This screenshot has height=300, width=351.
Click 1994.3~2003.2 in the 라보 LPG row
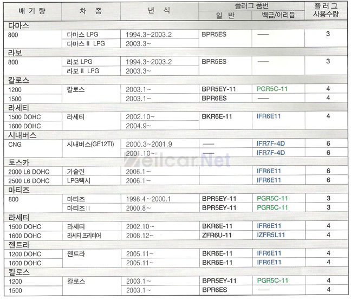pos(148,62)
